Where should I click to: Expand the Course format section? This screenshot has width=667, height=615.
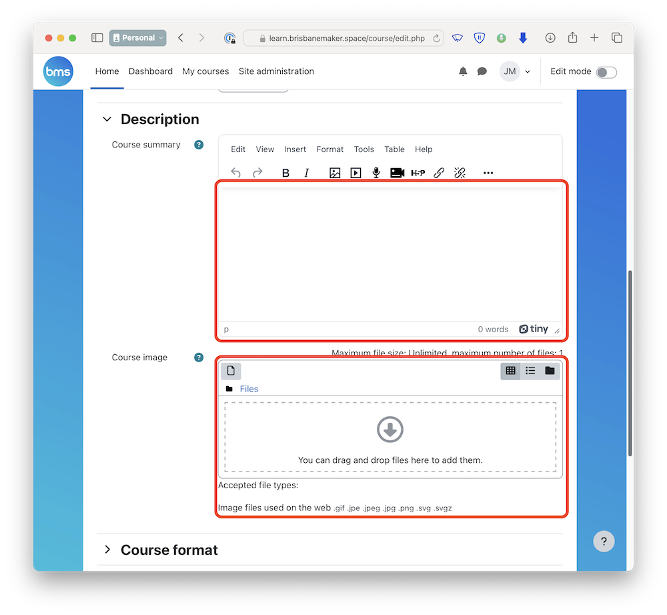(x=107, y=550)
